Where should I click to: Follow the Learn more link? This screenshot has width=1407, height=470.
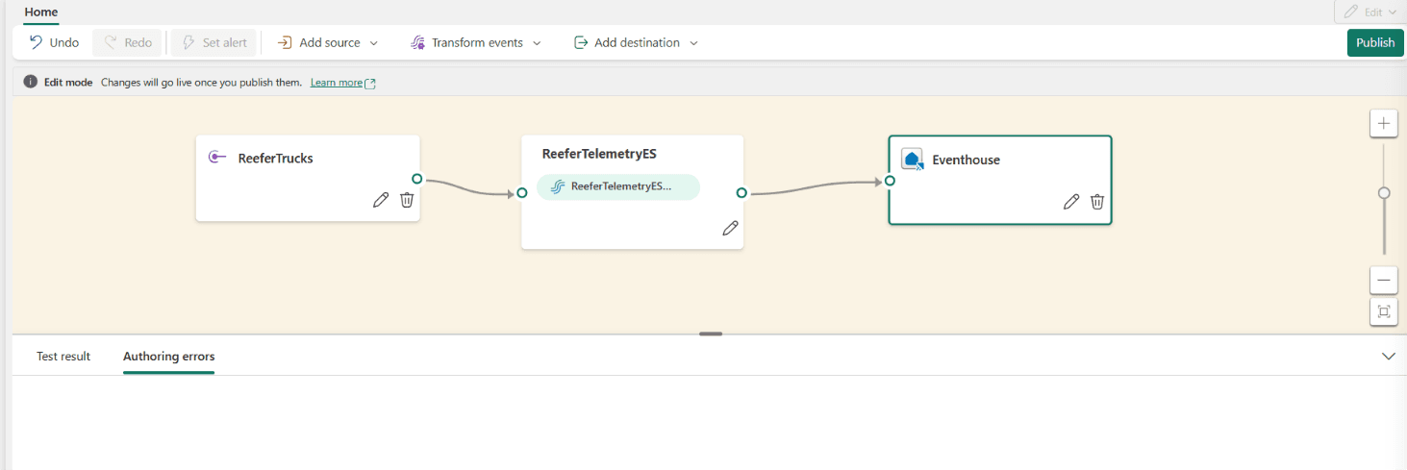[342, 83]
